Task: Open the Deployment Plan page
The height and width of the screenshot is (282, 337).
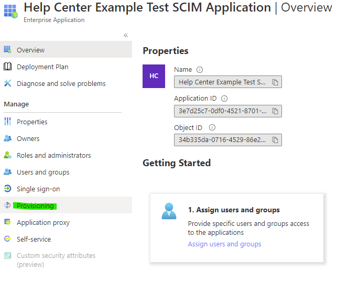Action: (42, 67)
